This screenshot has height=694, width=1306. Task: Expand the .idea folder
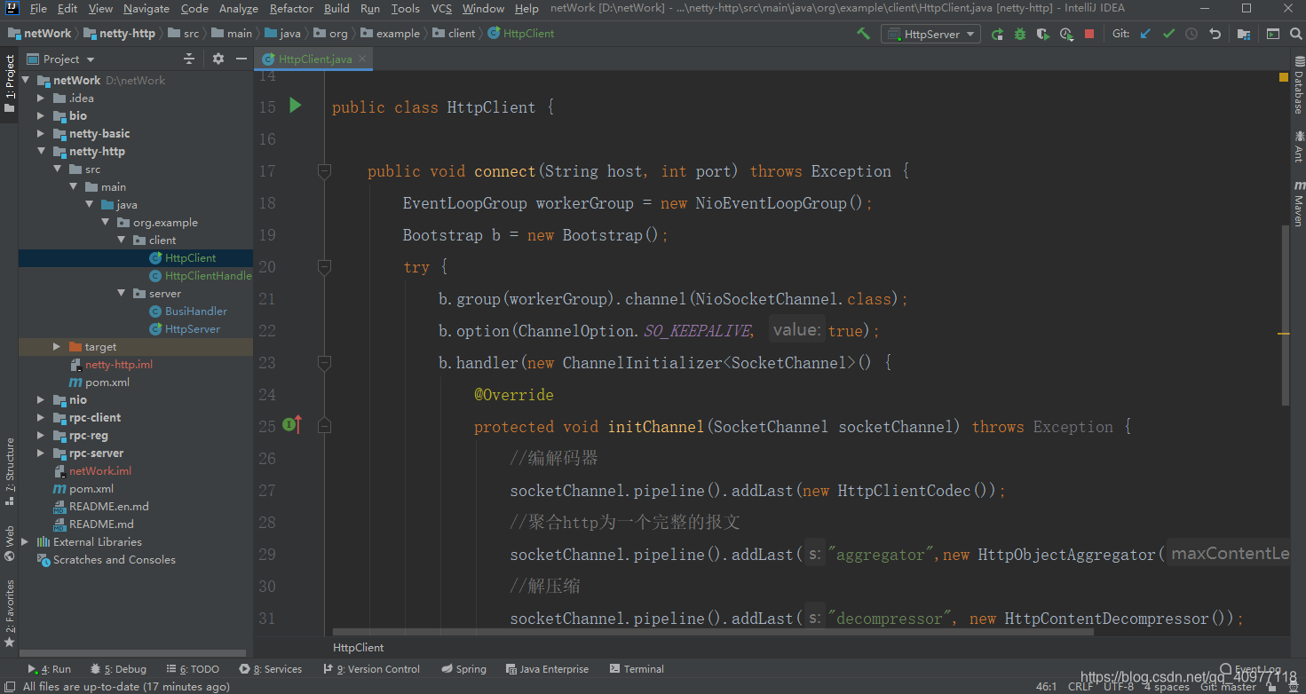(41, 98)
